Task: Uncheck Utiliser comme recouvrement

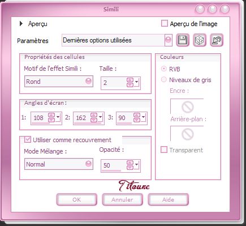Action: (28, 140)
